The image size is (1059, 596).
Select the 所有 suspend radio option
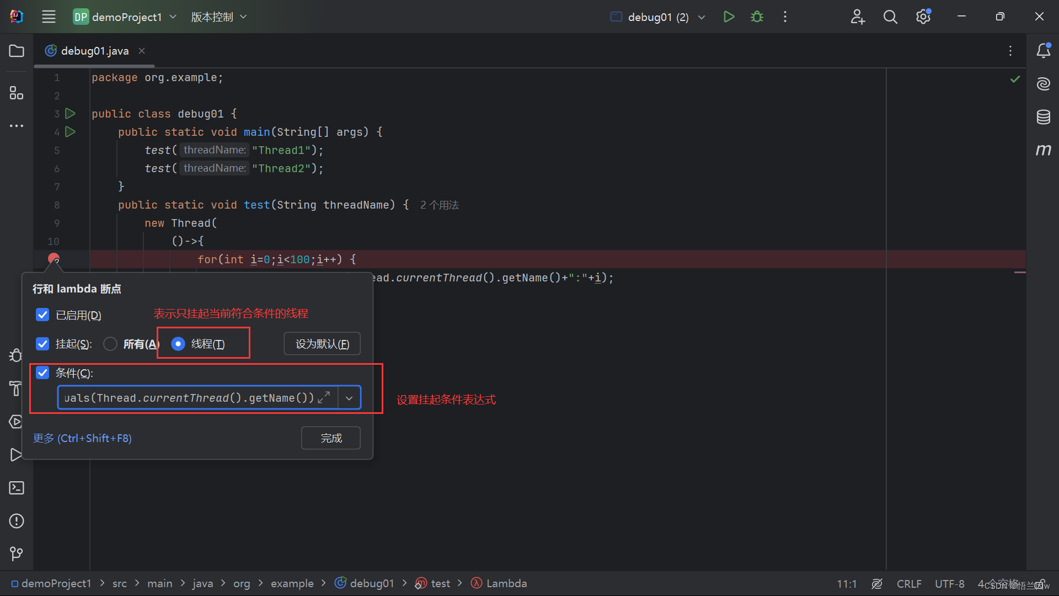tap(110, 344)
